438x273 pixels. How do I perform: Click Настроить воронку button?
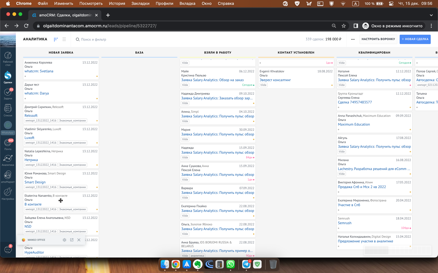click(x=378, y=39)
